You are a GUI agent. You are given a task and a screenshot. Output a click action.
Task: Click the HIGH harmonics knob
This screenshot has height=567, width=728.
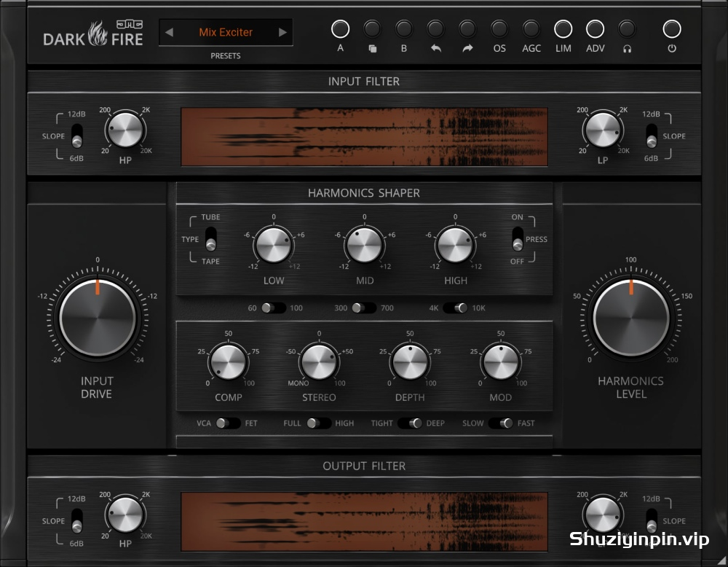click(x=456, y=244)
